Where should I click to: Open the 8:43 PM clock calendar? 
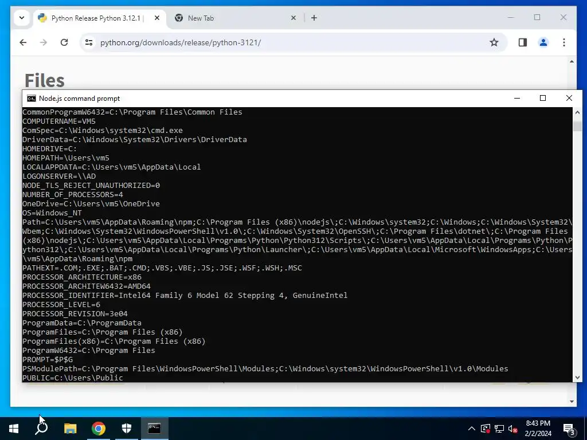click(538, 429)
